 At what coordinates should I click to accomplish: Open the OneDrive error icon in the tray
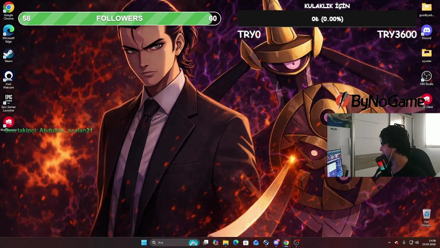pyautogui.click(x=396, y=242)
